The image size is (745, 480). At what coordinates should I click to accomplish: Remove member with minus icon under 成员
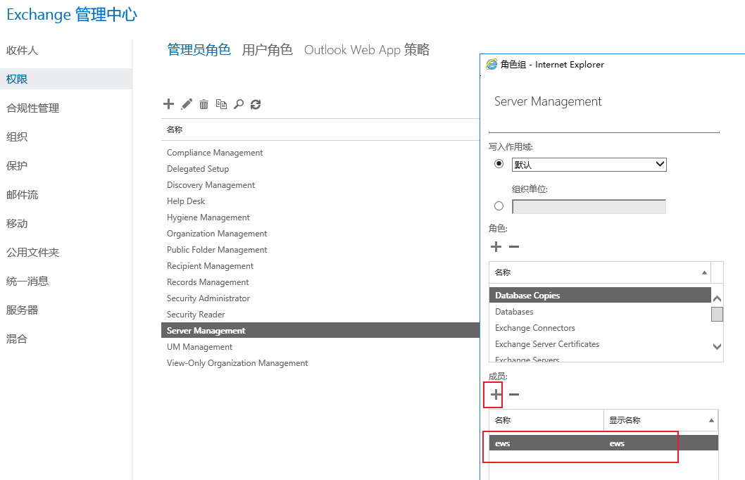tap(514, 395)
